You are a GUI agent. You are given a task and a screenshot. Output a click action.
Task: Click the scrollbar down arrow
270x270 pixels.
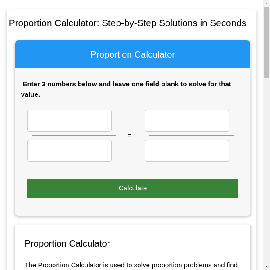click(x=266, y=266)
